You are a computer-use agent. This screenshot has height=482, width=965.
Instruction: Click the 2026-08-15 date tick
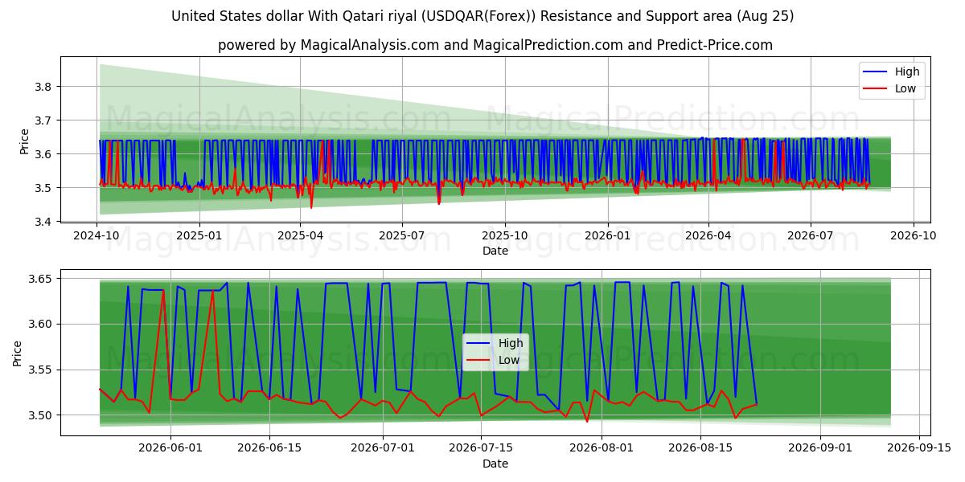700,448
